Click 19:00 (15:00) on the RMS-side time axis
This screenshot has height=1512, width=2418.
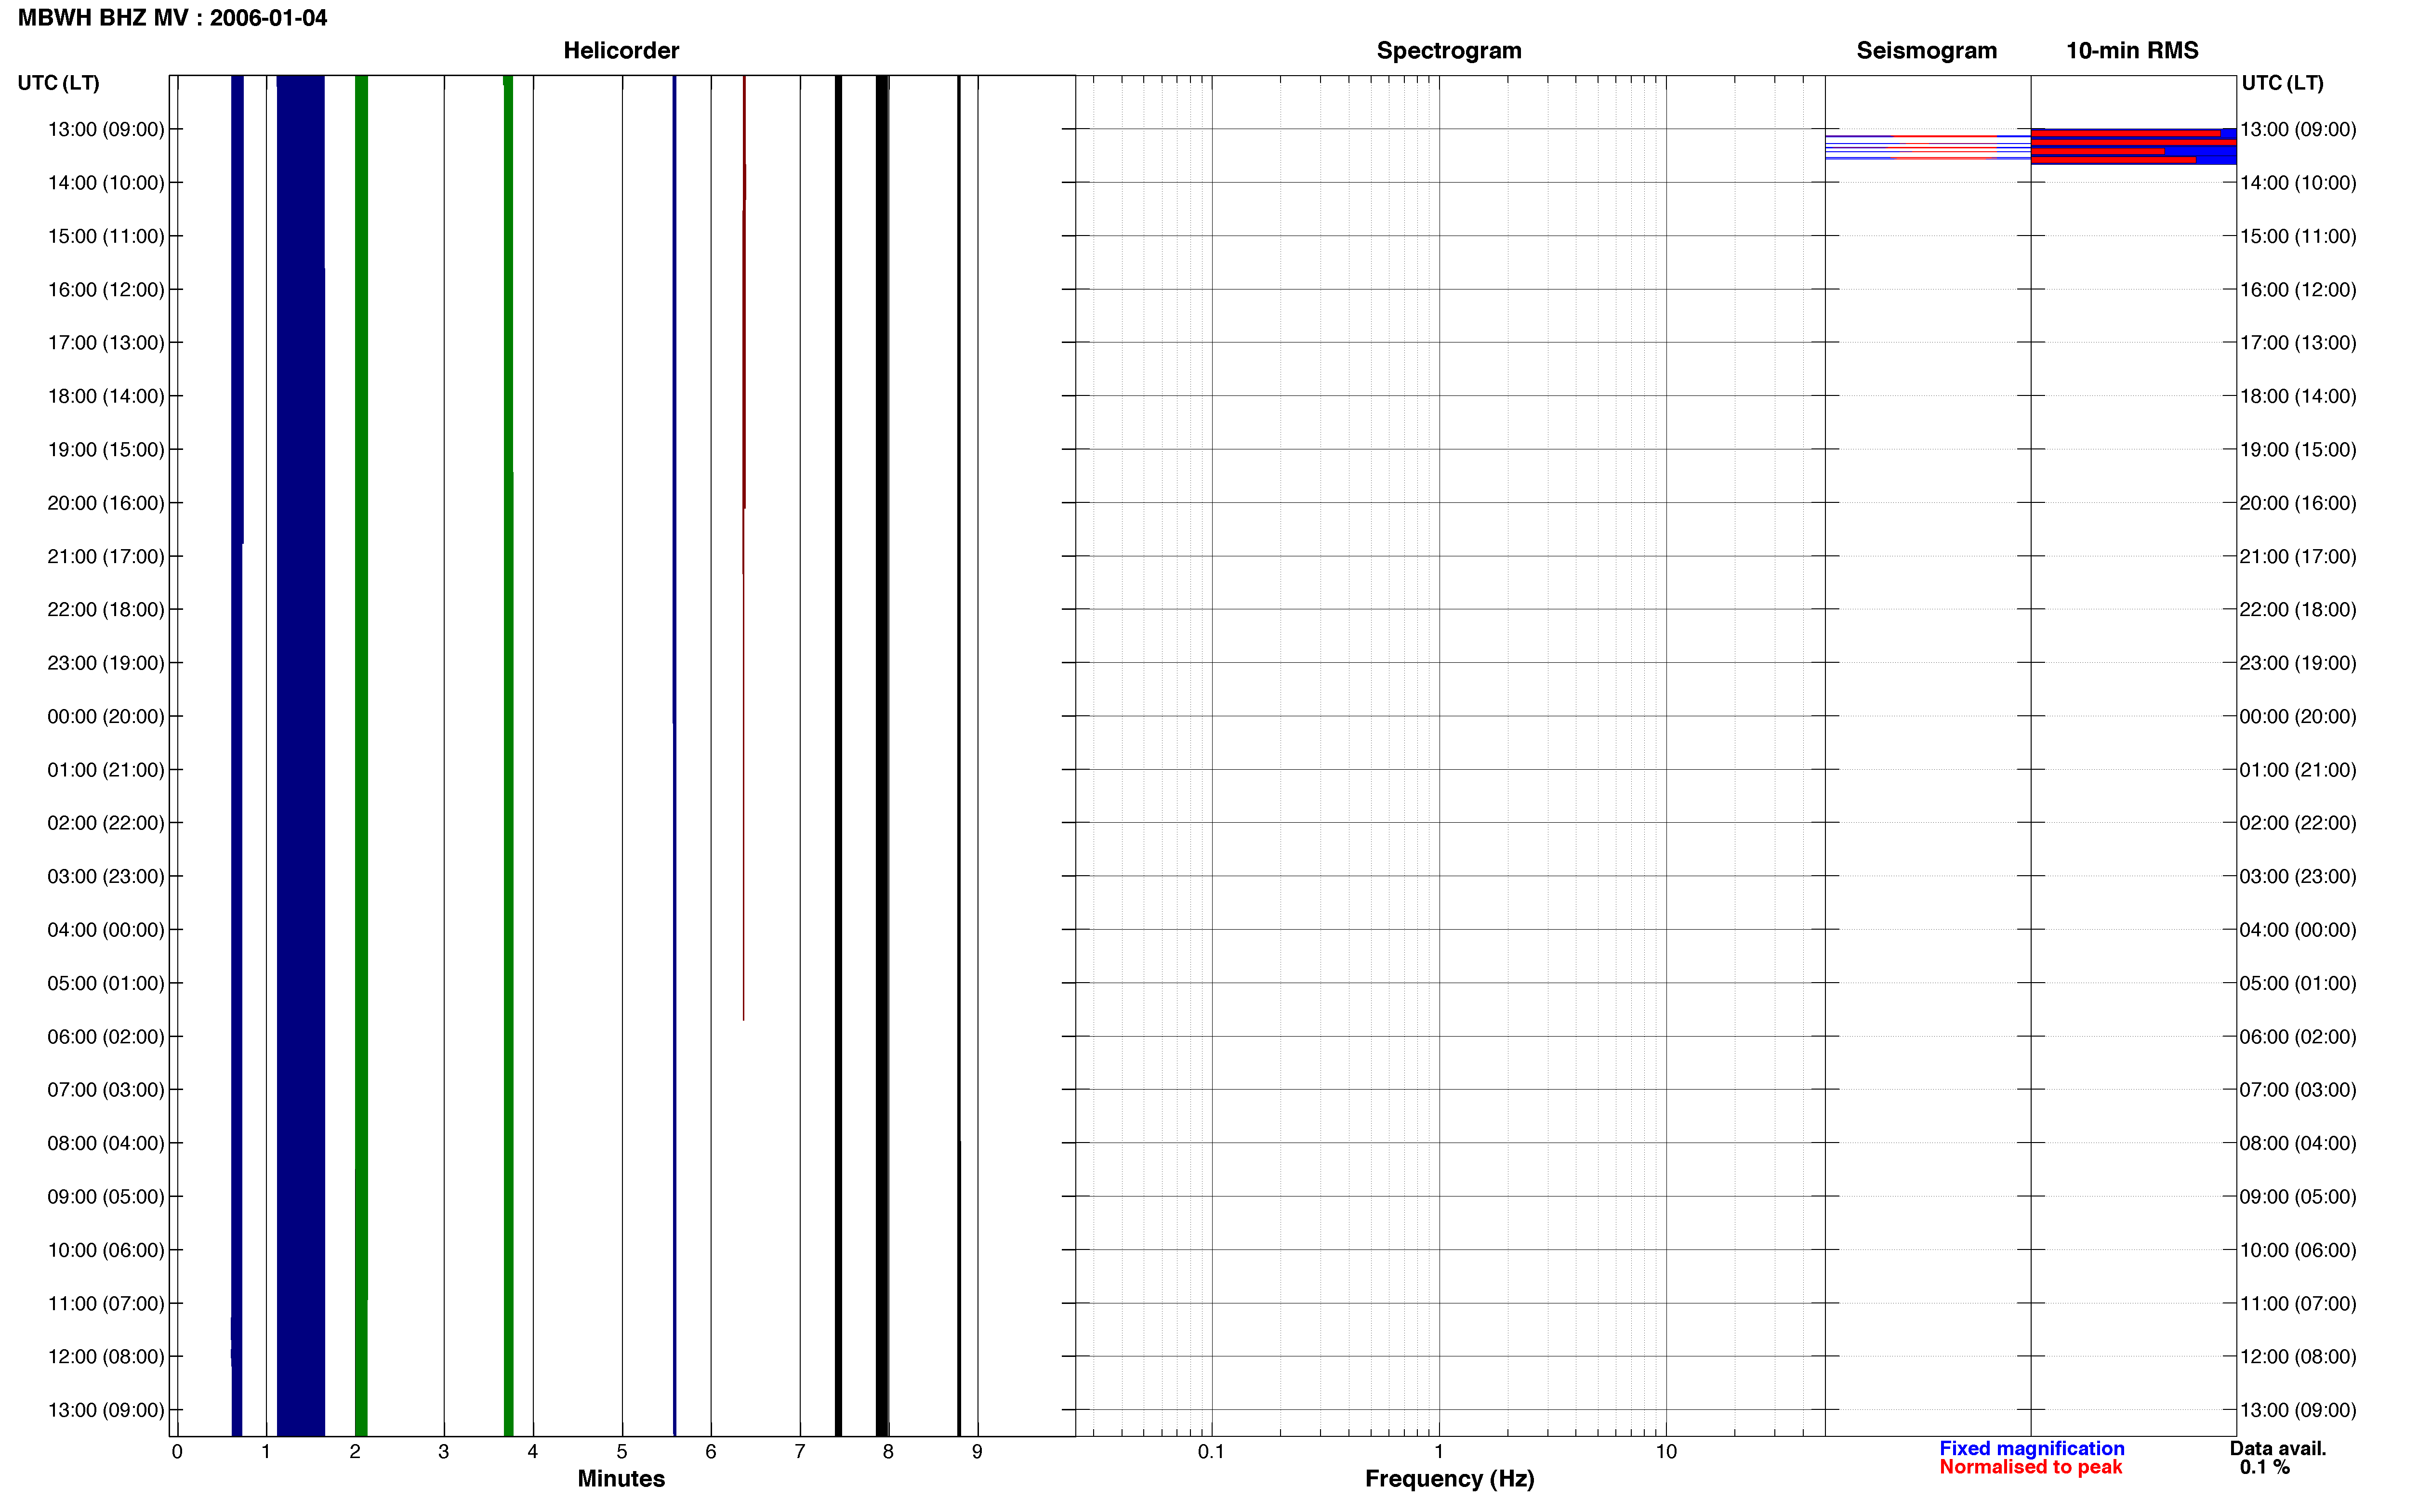[x=2298, y=450]
